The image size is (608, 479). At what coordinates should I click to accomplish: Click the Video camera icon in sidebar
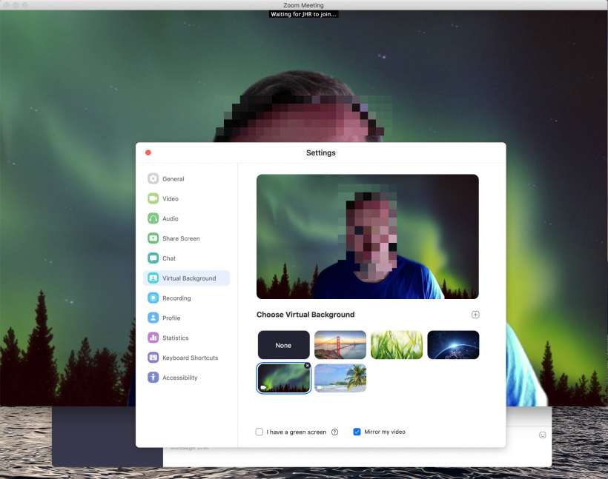(x=153, y=198)
